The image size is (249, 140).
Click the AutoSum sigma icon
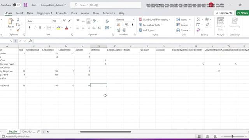198,19
